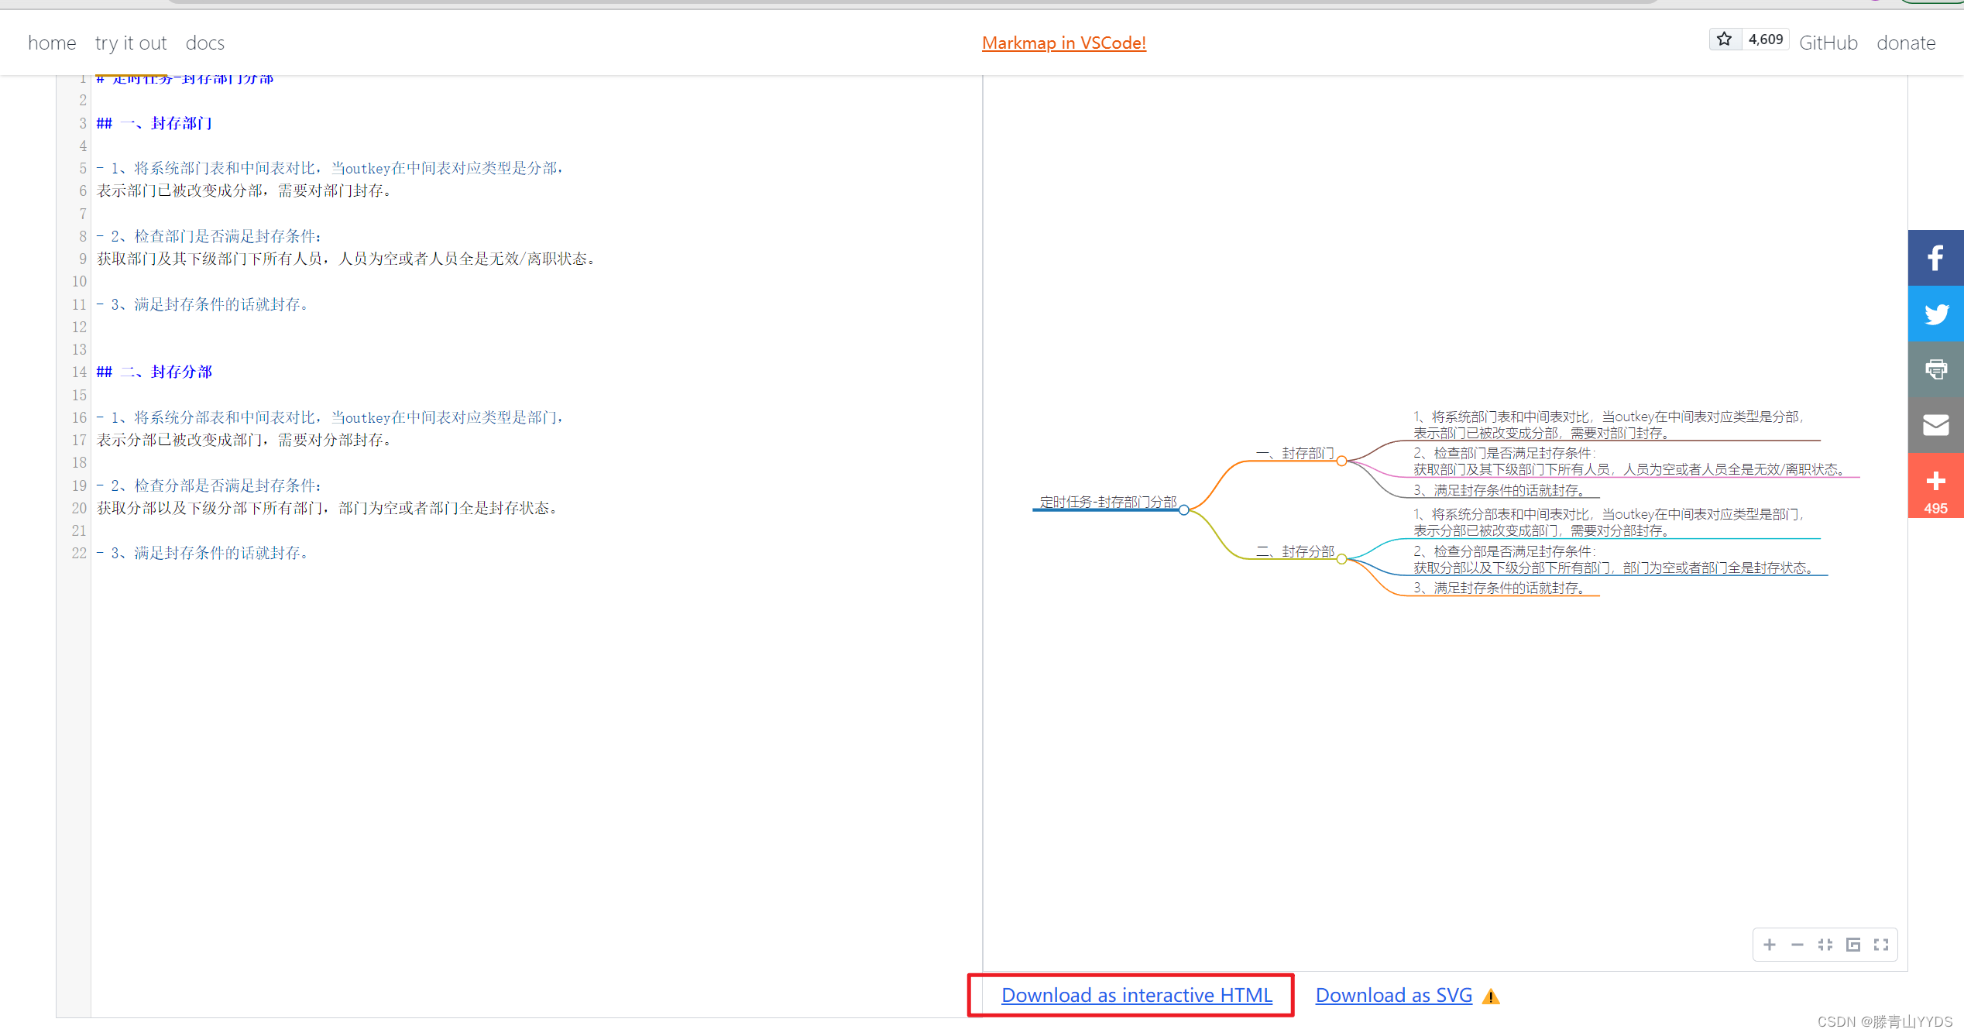Image resolution: width=1964 pixels, height=1036 pixels.
Task: Fit the mindmap to window size
Action: click(x=1825, y=945)
